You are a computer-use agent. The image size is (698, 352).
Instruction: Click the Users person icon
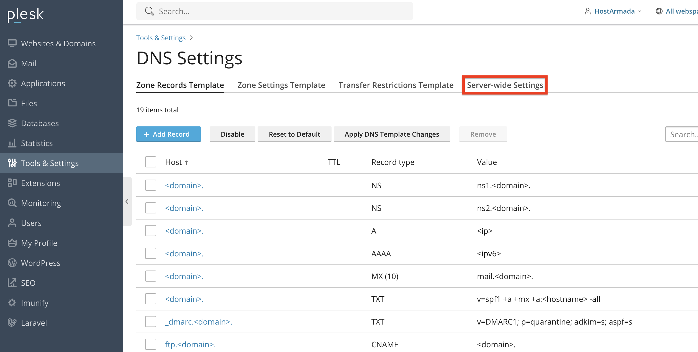12,223
